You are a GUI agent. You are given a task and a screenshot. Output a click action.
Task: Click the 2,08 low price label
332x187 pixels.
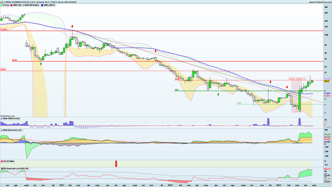[x=297, y=111]
